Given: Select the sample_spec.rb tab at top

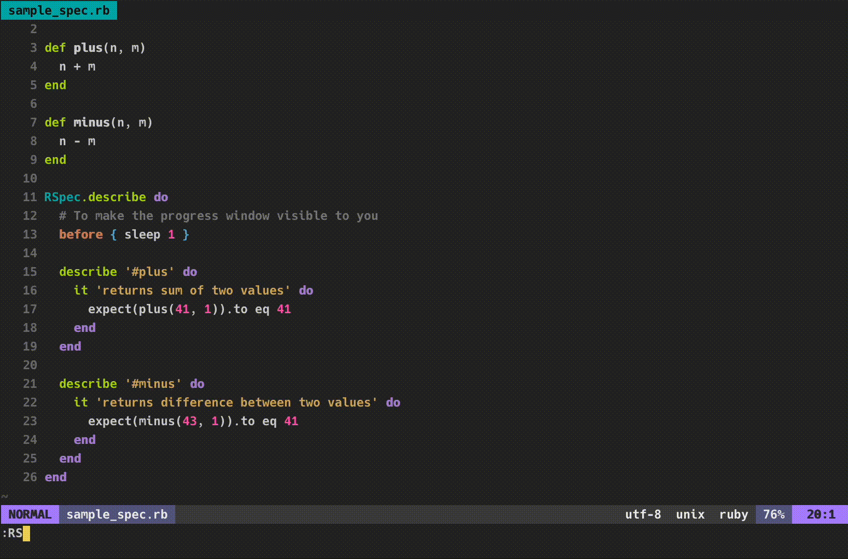Looking at the screenshot, I should [59, 10].
